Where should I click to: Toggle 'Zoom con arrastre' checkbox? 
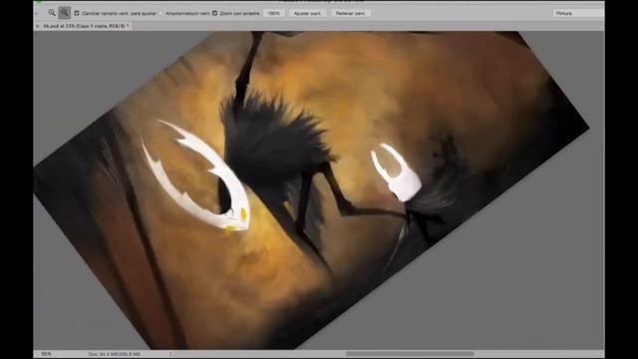215,13
